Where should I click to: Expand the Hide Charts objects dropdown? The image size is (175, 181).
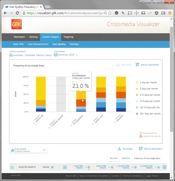tap(44, 150)
